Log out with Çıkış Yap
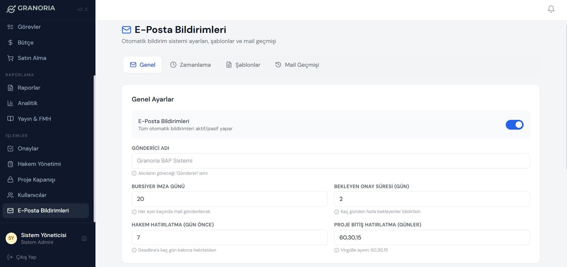Screen dimensions: 567x267 pyautogui.click(x=22, y=257)
